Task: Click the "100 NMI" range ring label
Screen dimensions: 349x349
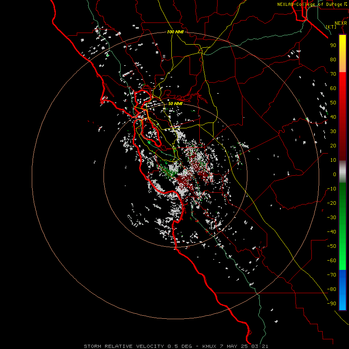Action: pos(175,32)
